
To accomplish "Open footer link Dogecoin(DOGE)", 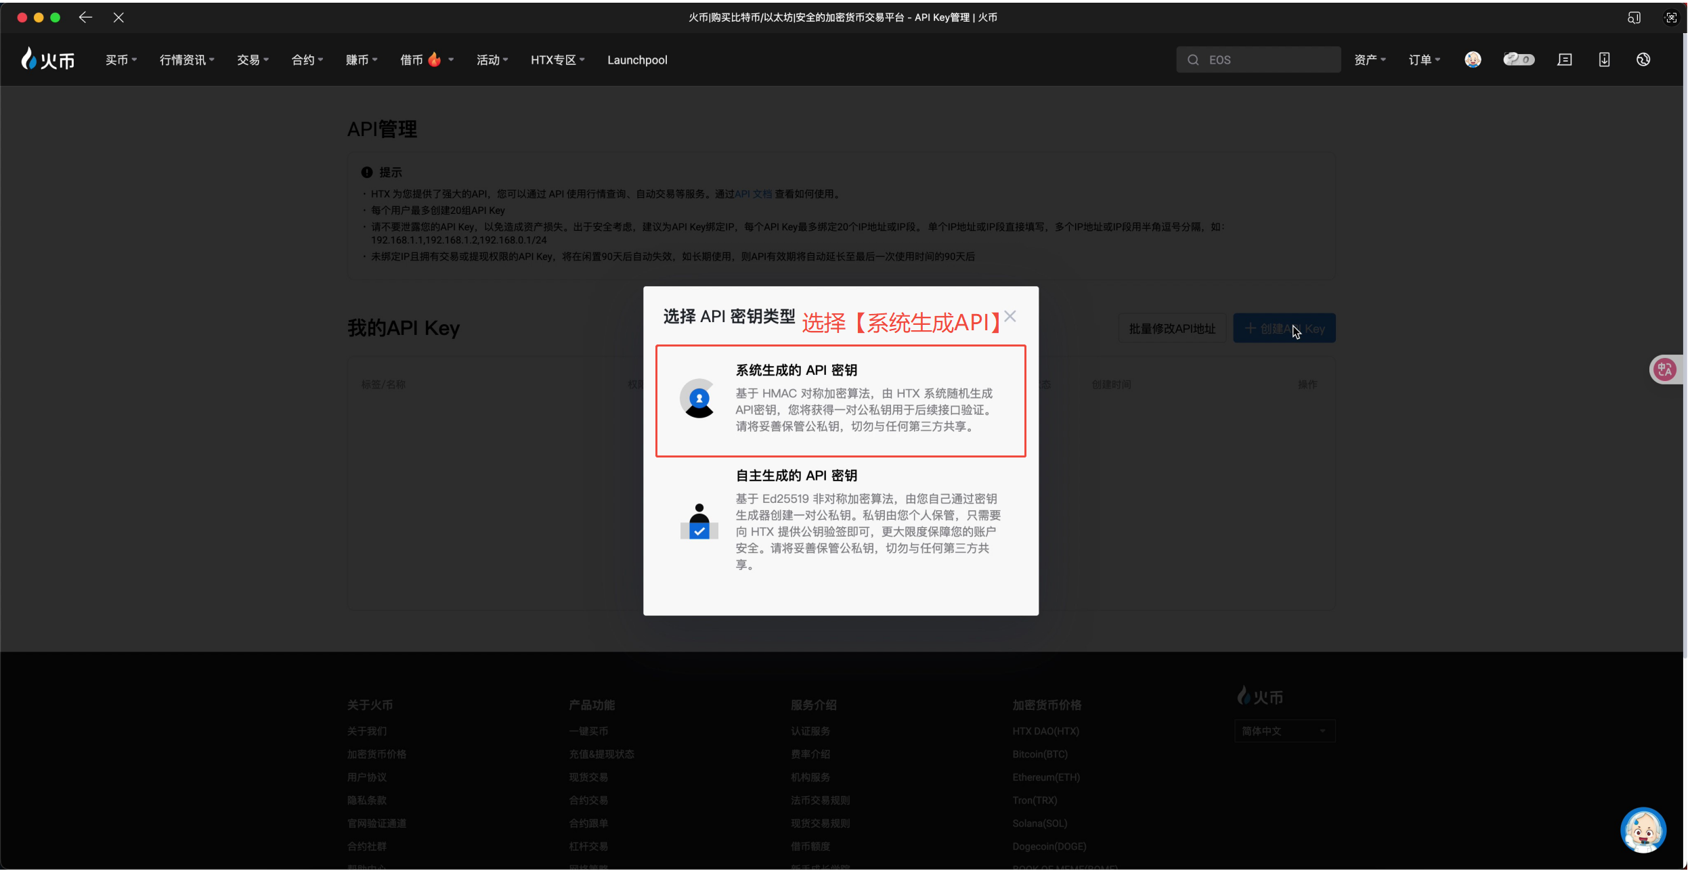I will [1049, 846].
